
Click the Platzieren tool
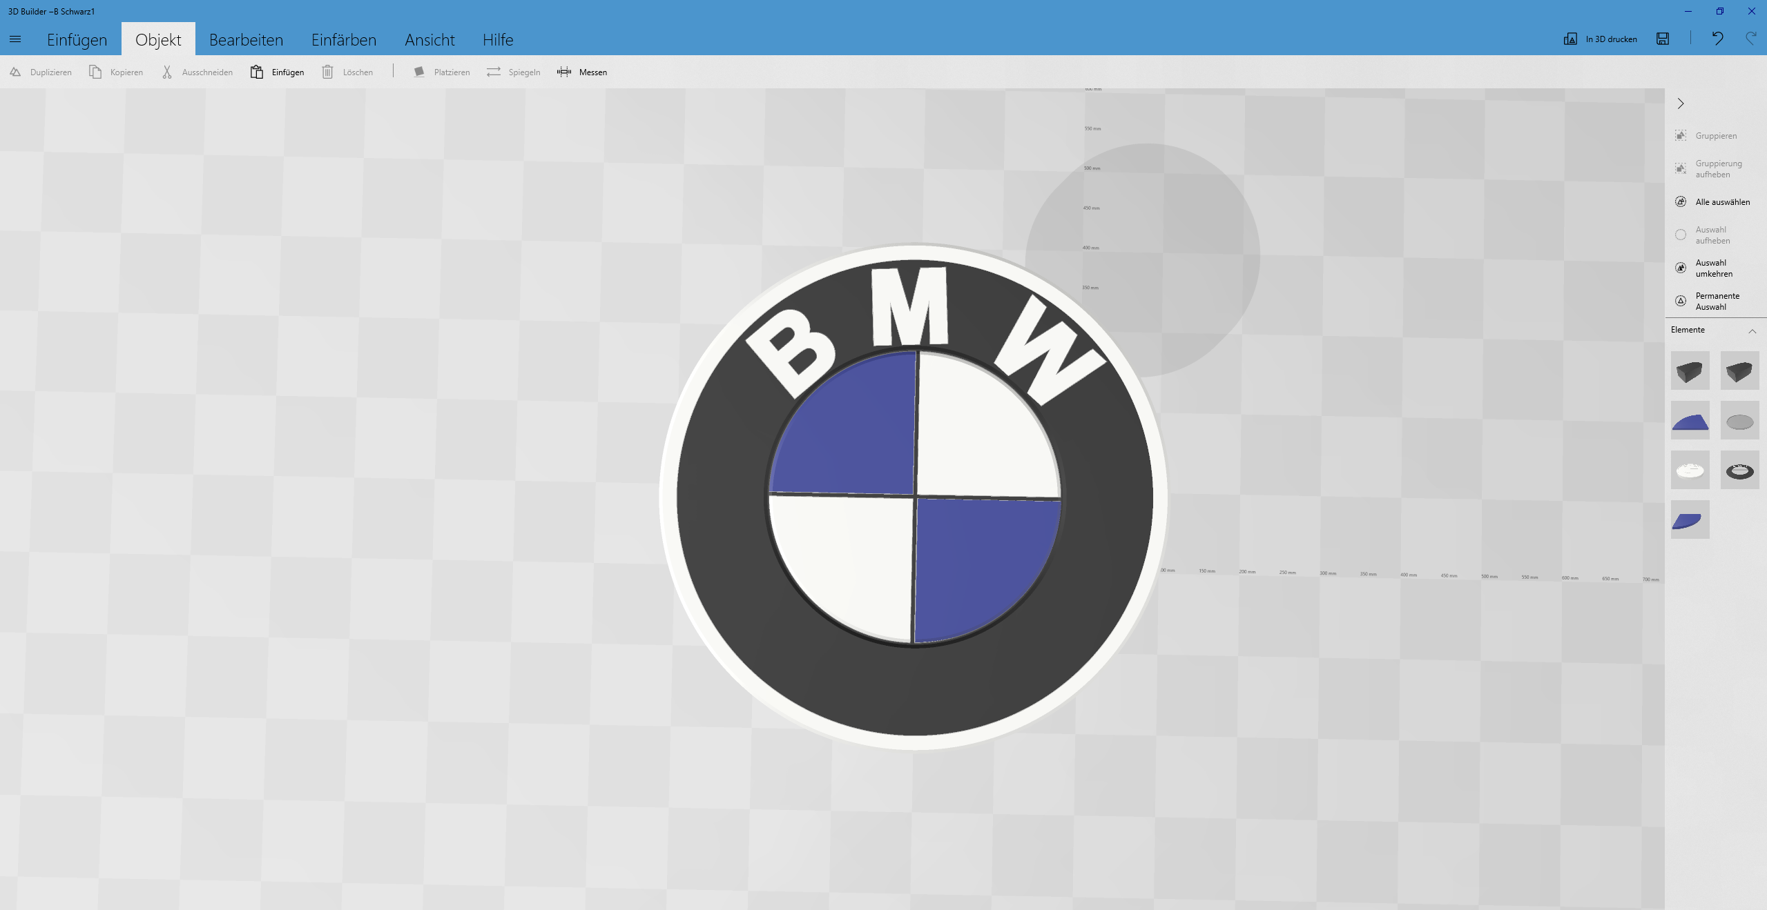[x=441, y=72]
